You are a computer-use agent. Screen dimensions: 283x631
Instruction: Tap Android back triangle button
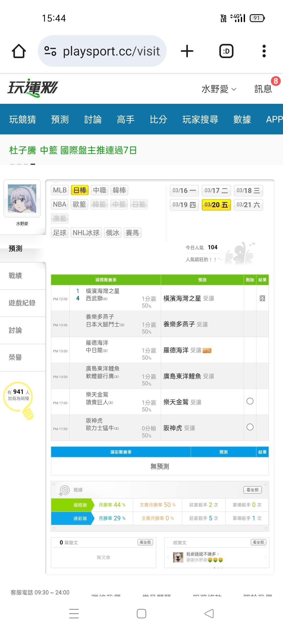pyautogui.click(x=209, y=614)
